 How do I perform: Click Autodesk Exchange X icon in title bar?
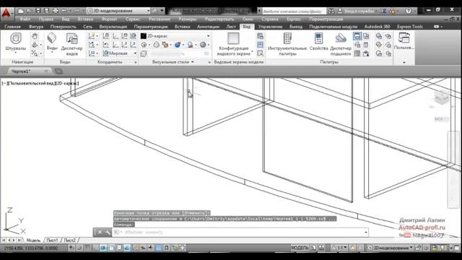(383, 11)
